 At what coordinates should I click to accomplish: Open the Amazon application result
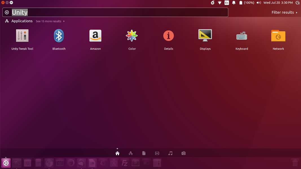(x=95, y=40)
